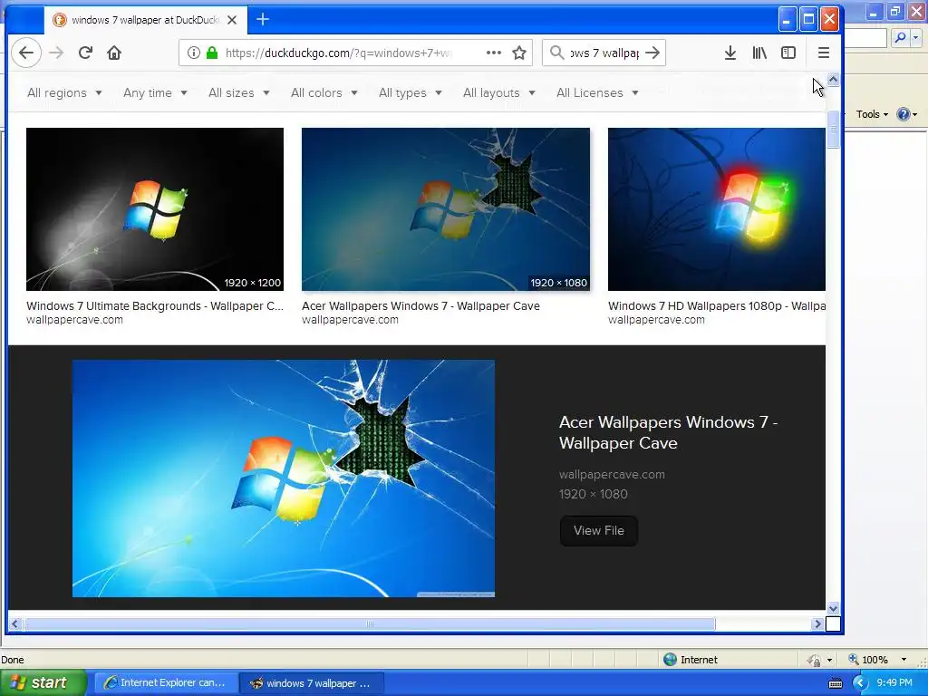Click the horizontal scrollbar thumb
The height and width of the screenshot is (696, 928).
pyautogui.click(x=370, y=623)
